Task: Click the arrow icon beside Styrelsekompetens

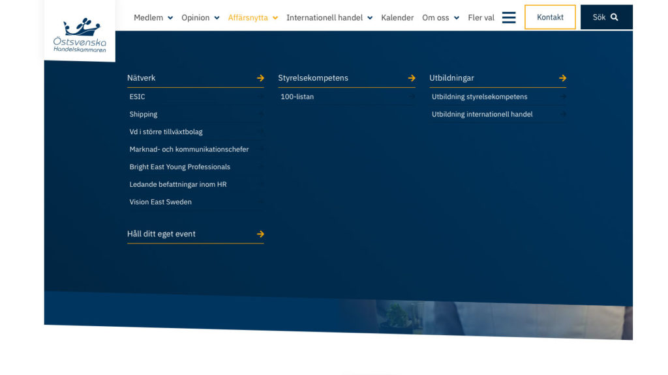Action: 412,78
